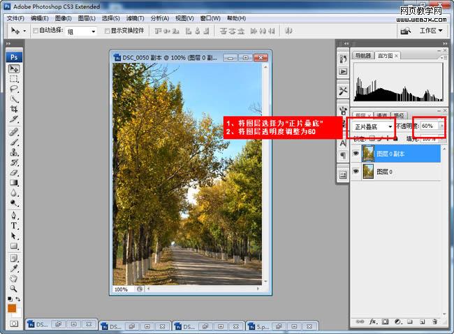Select the Rectangular Marquee tool
Image resolution: width=454 pixels, height=334 pixels.
13,79
